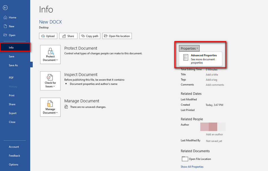
Task: Click Add a tag to enter tags
Action: coord(211,79)
